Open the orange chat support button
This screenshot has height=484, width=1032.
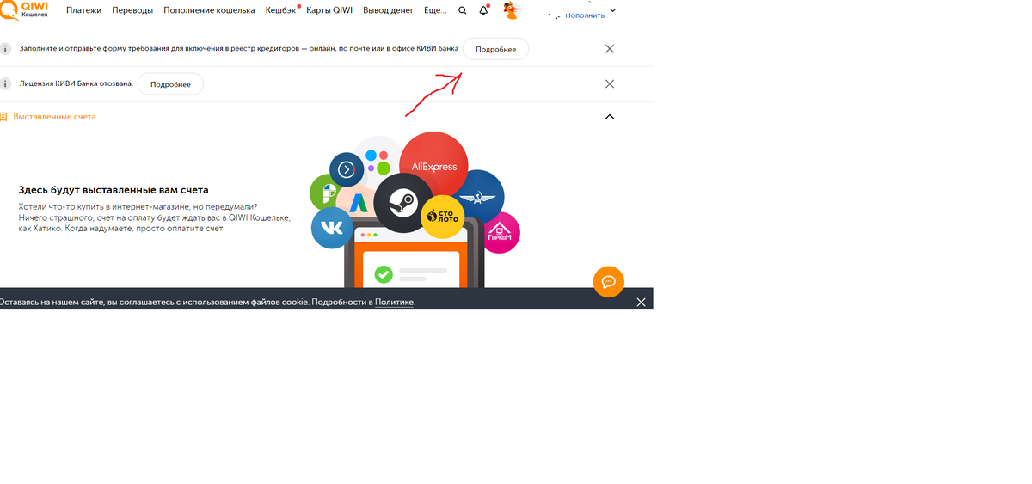click(608, 282)
